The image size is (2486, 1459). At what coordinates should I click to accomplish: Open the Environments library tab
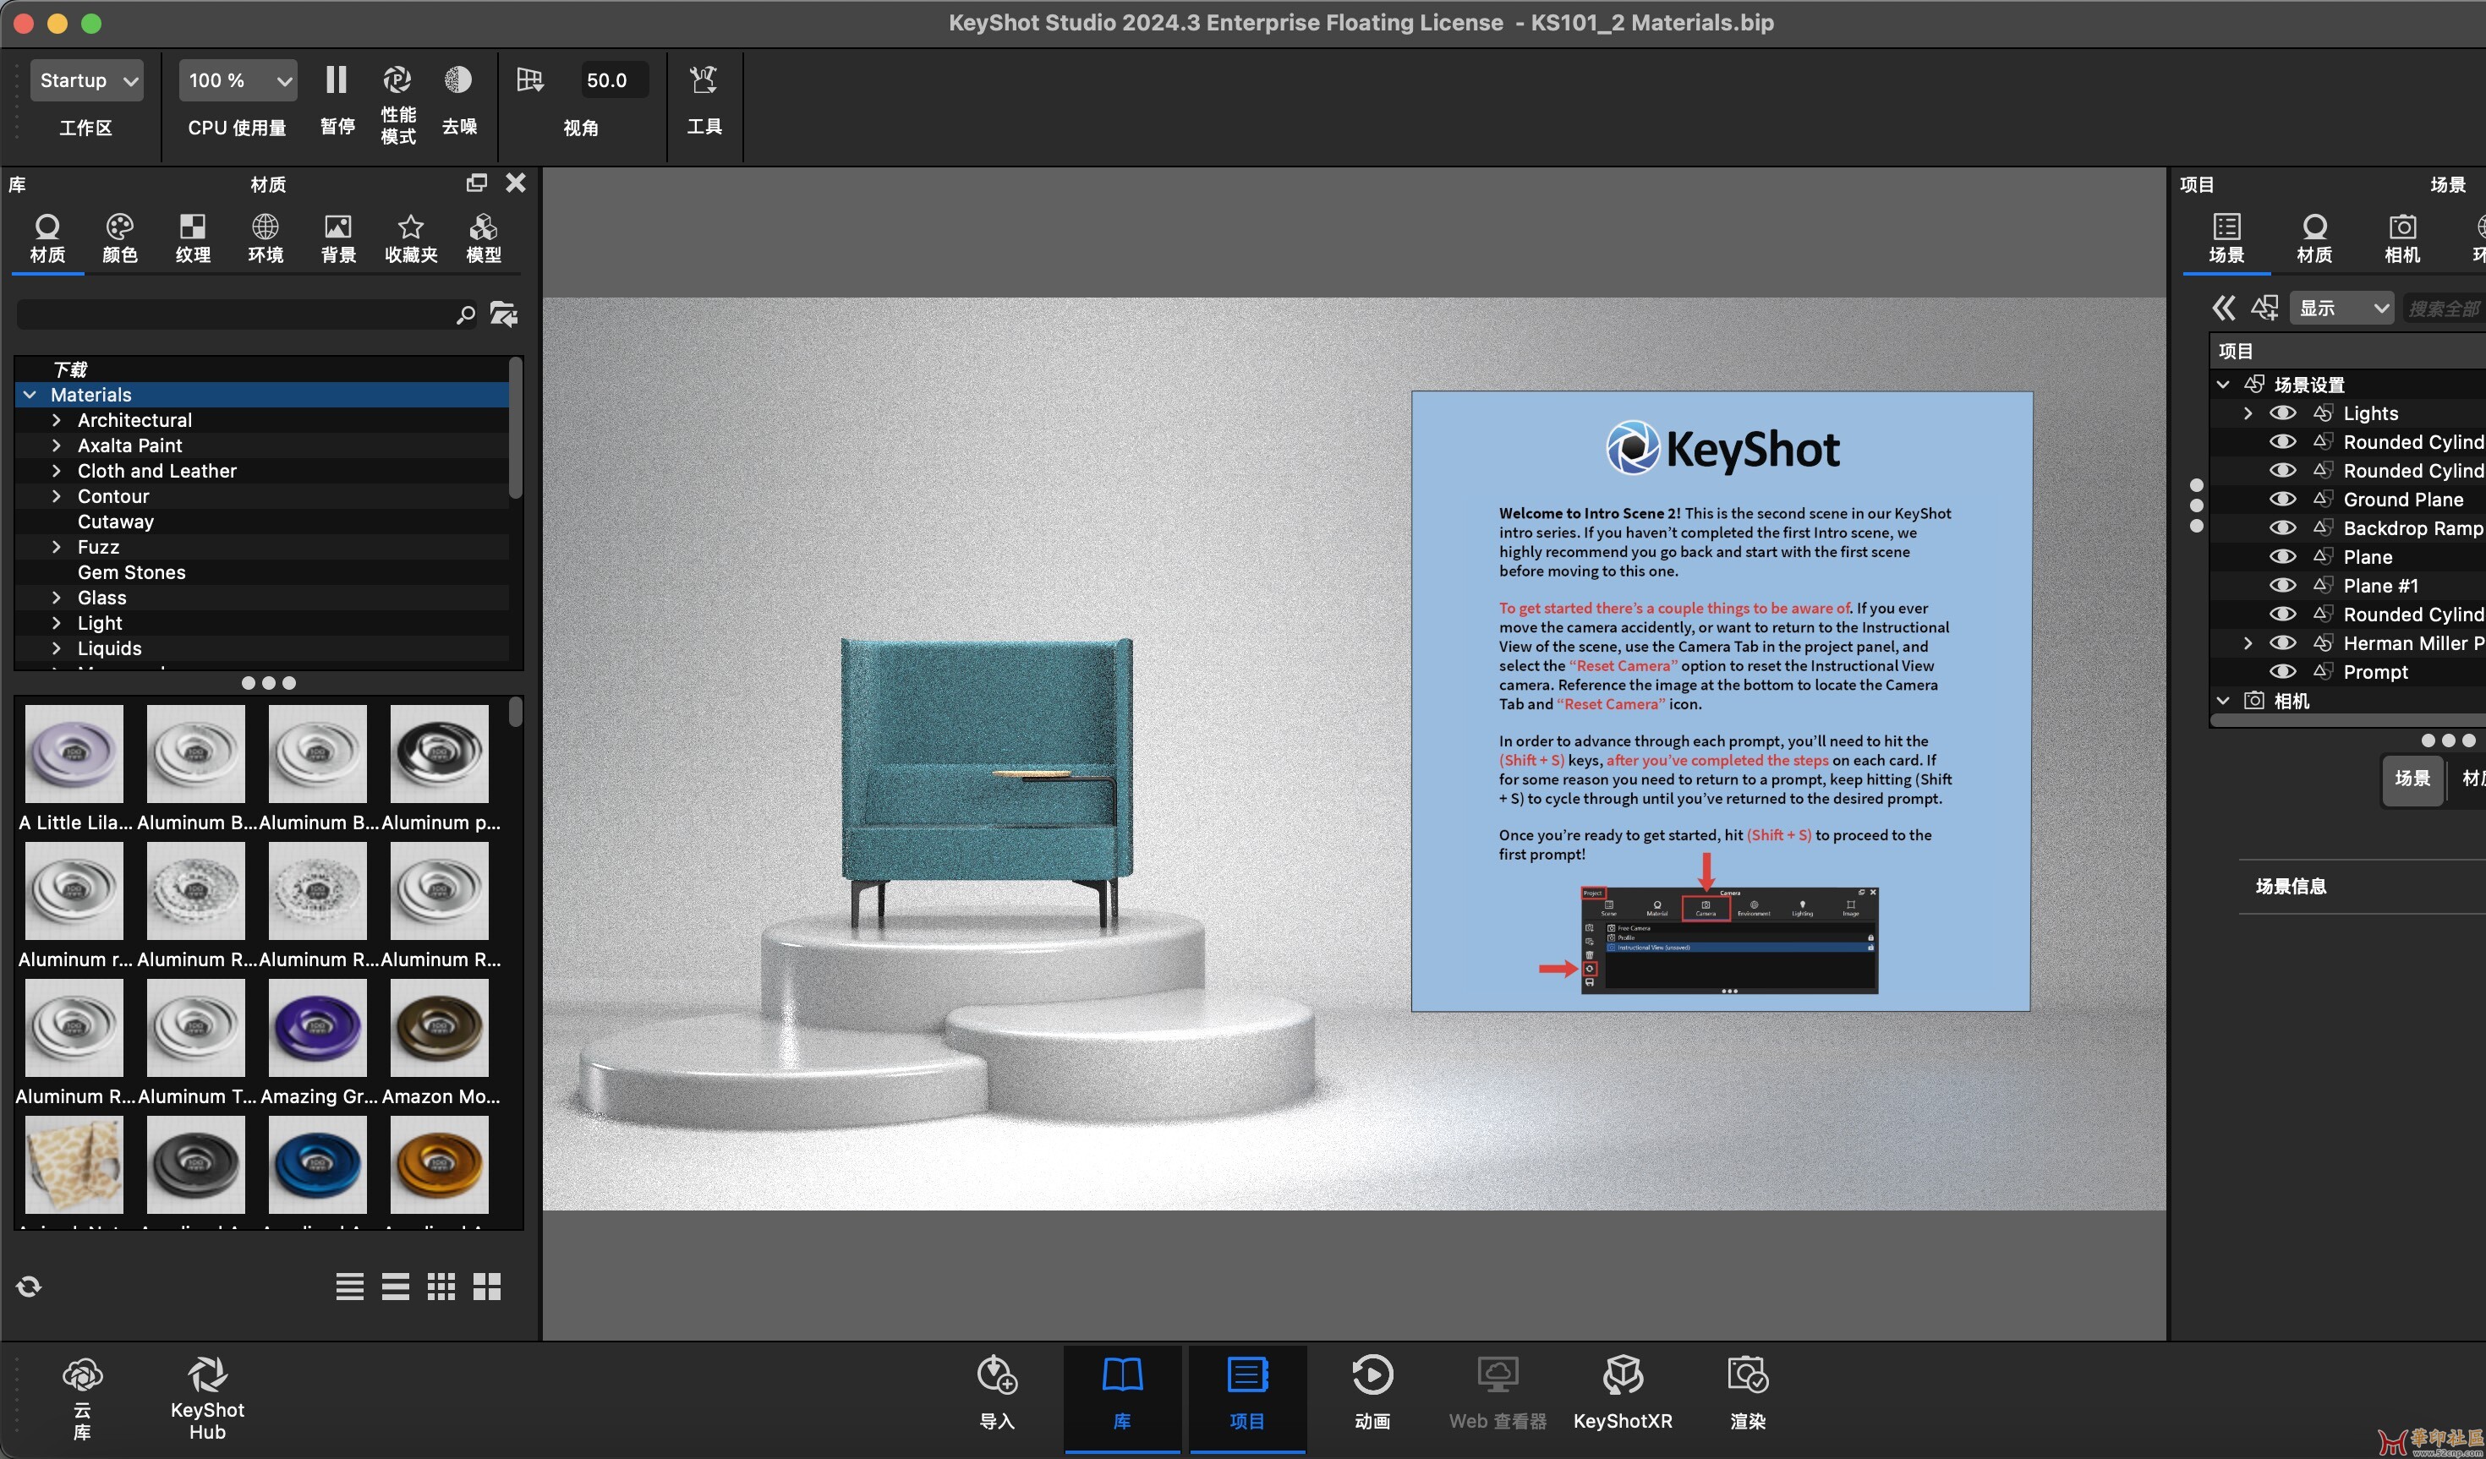266,238
